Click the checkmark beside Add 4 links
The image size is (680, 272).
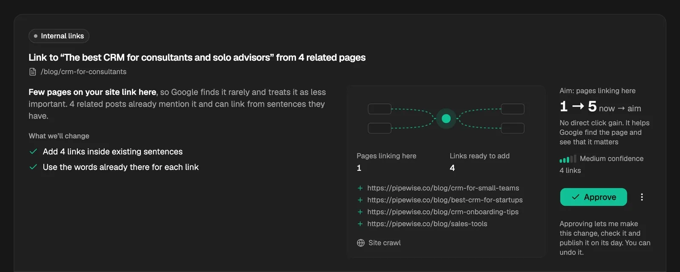[x=33, y=151]
